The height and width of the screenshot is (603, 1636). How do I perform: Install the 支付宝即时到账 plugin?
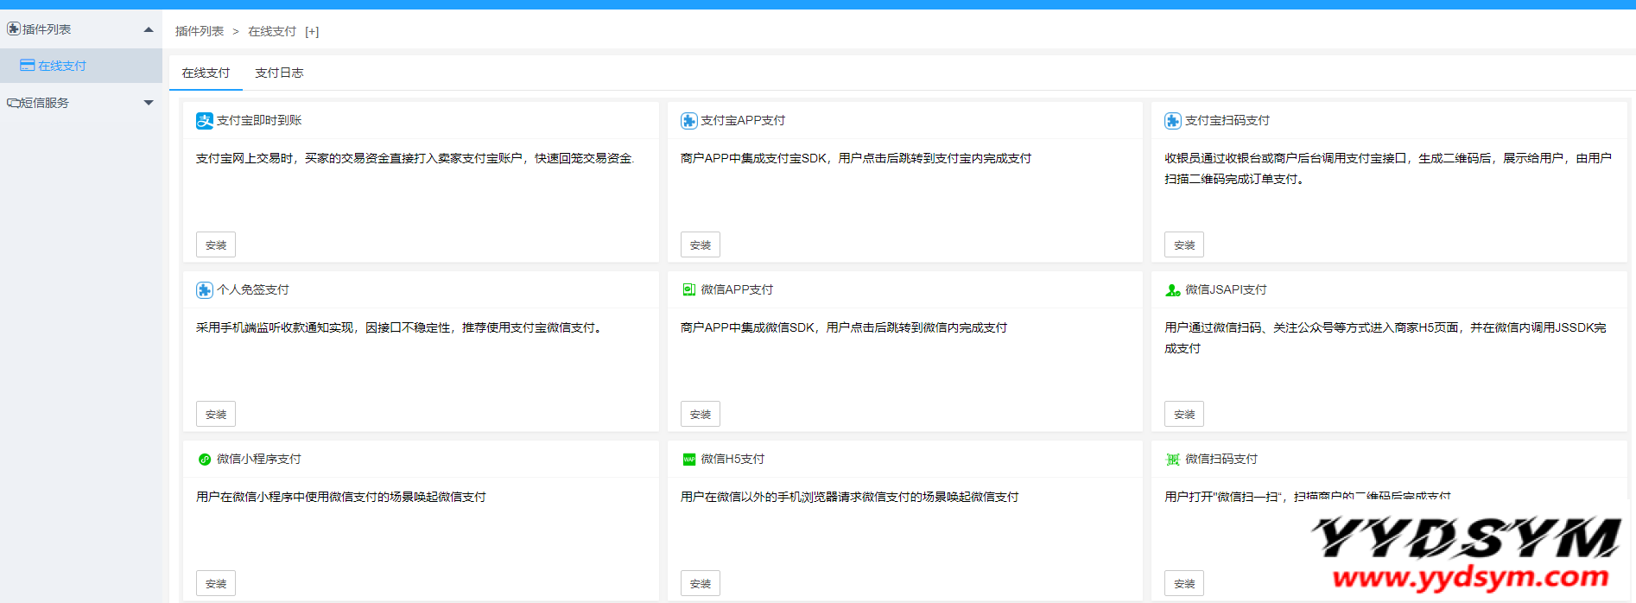(x=216, y=245)
